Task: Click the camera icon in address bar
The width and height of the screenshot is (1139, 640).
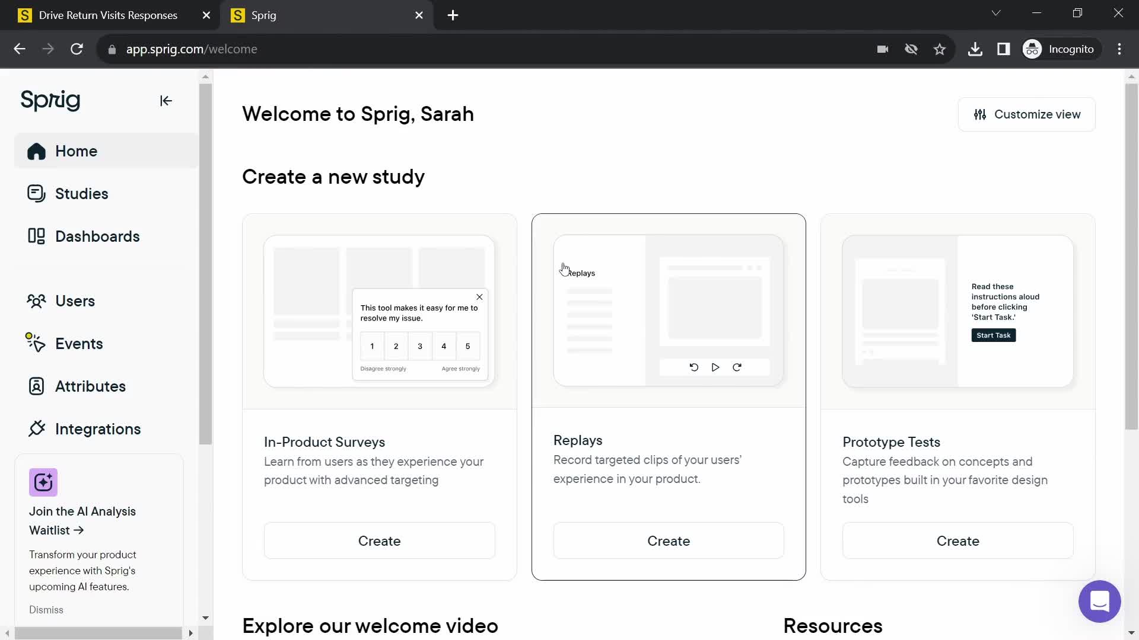Action: (883, 49)
